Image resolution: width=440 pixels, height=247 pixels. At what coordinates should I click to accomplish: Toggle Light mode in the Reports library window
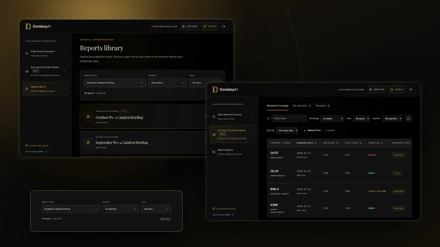coord(189,26)
